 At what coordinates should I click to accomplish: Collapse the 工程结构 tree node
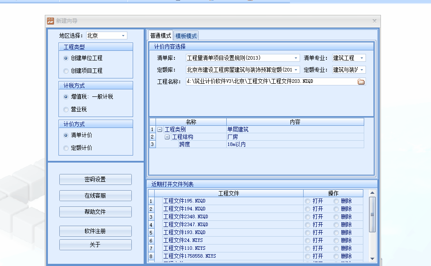pyautogui.click(x=167, y=137)
